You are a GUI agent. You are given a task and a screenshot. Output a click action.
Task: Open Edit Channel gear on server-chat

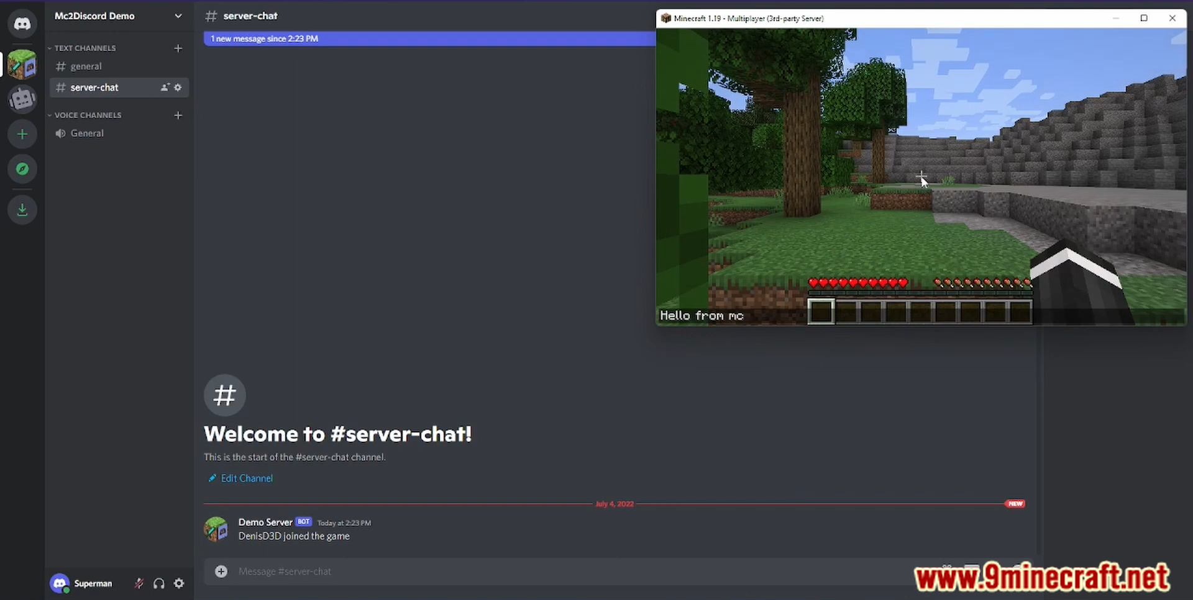[178, 87]
